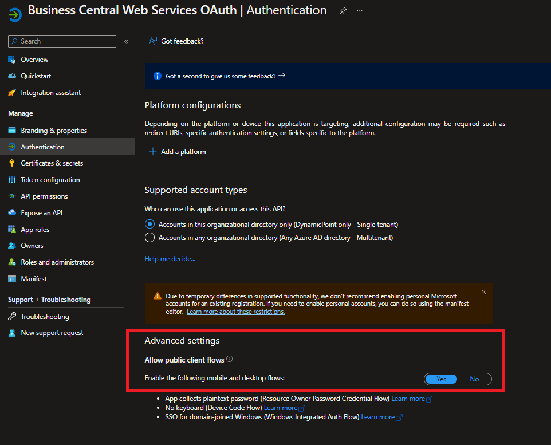This screenshot has width=551, height=445.
Task: Click the New support request icon
Action: point(12,333)
